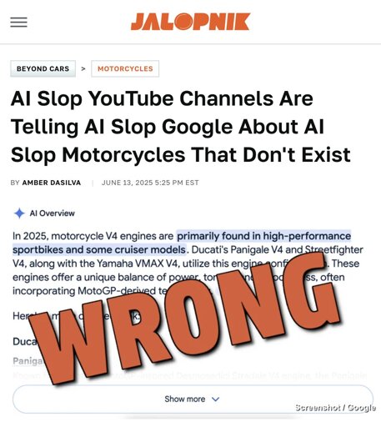381x427 pixels.
Task: Click the faded Panigale subheading
Action: point(28,361)
